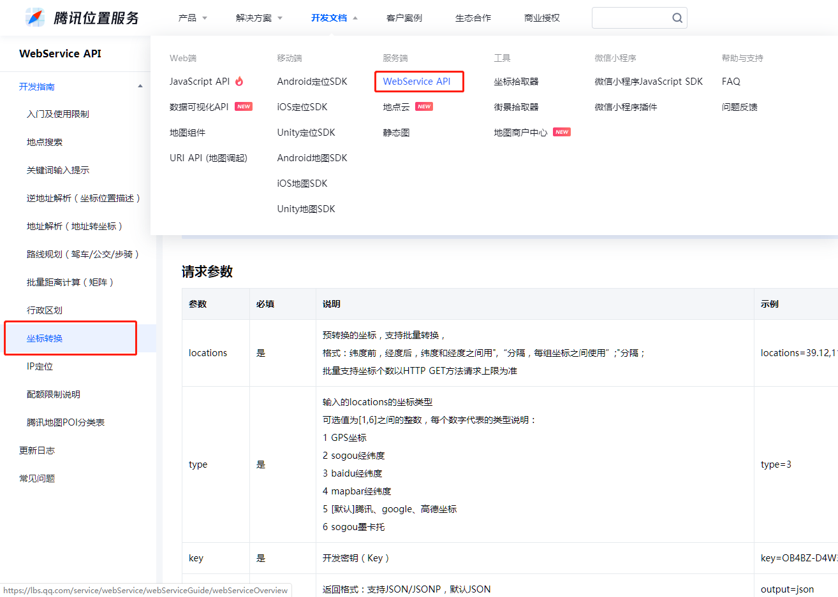Open the 数据可视化API link
The width and height of the screenshot is (838, 597).
pyautogui.click(x=199, y=107)
